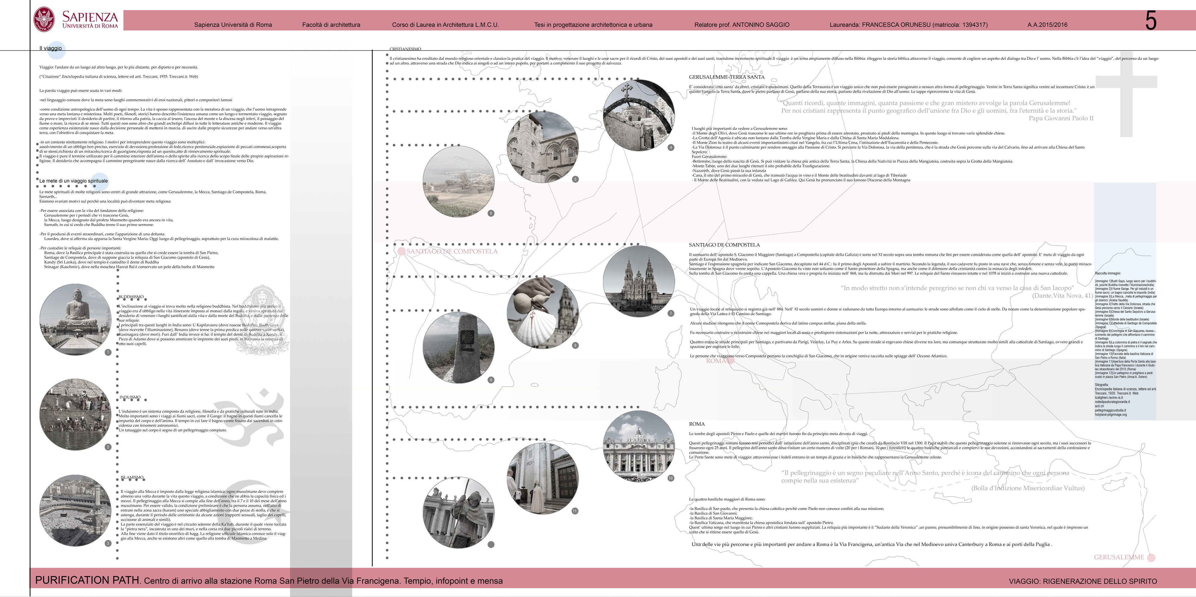Click the 'Il viaggio' section heading
Screen dimensions: 1196x597
click(50, 48)
